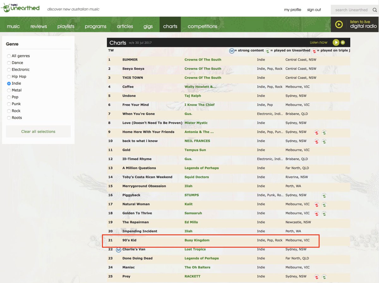Open the Busy Kingdom artist link
This screenshot has height=283, width=379.
click(197, 240)
